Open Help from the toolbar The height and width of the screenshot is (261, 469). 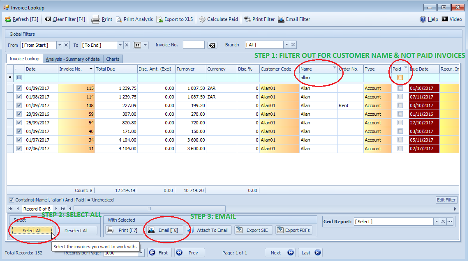429,19
